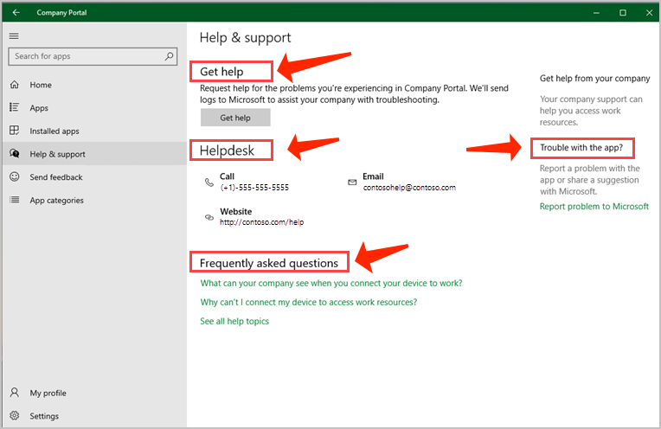Focus the Search for apps field
The height and width of the screenshot is (429, 661).
pos(93,56)
